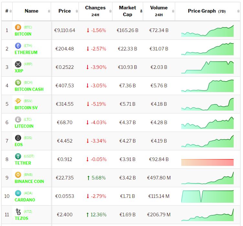Open the EOS name link
243x226 pixels.
tap(19, 145)
